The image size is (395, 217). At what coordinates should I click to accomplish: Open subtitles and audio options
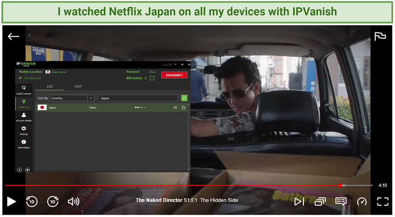341,201
